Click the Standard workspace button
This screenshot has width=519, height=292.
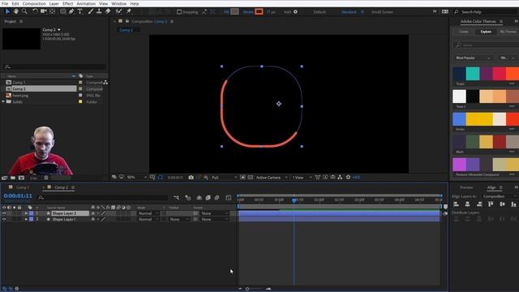click(349, 12)
